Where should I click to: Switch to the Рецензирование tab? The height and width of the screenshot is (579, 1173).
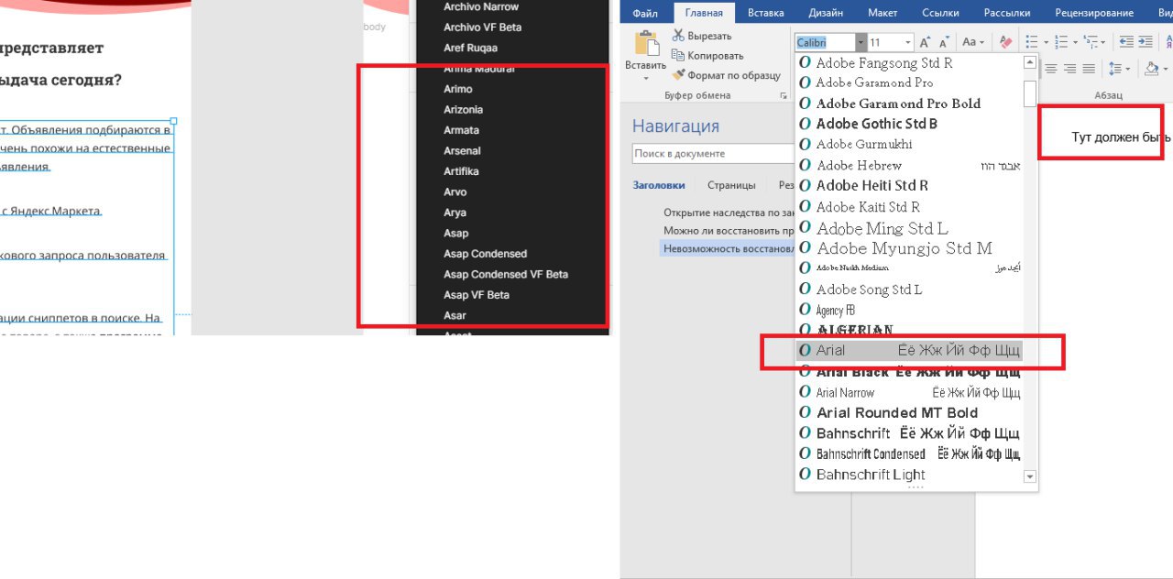pos(1093,13)
